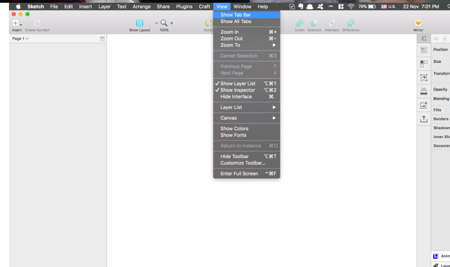Open the Mirror tool in the toolbar
This screenshot has width=450, height=267.
[x=418, y=23]
